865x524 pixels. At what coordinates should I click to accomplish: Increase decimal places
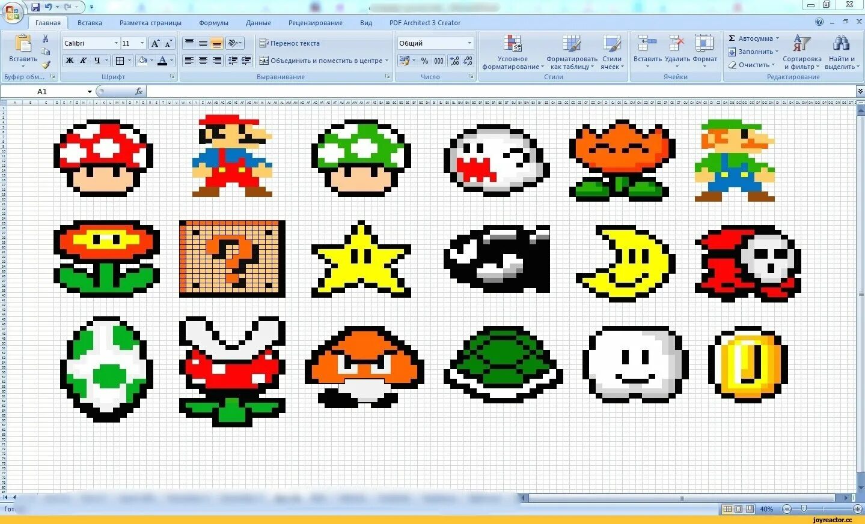454,61
